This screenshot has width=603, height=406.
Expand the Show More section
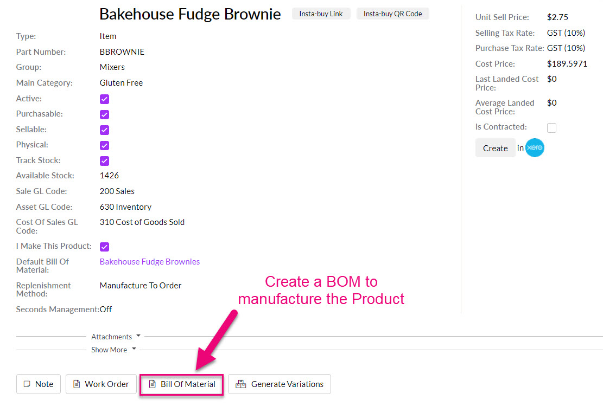[x=113, y=350]
